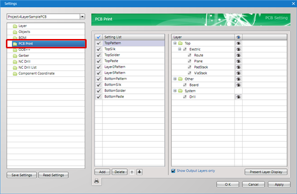Uncheck the BottomSilk setting checkmark
297x194 pixels.
99,85
